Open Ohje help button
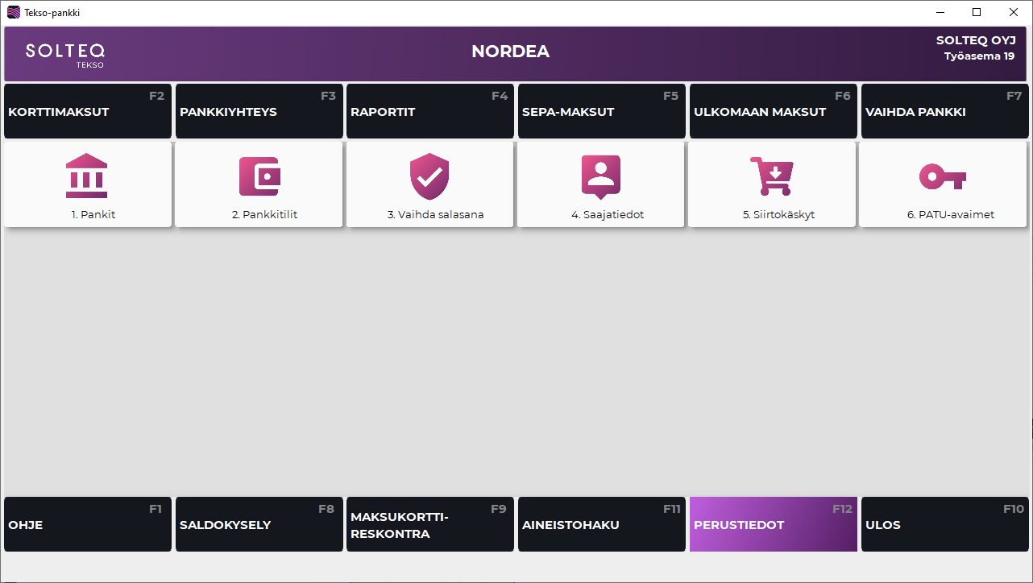This screenshot has width=1033, height=583. 87,524
